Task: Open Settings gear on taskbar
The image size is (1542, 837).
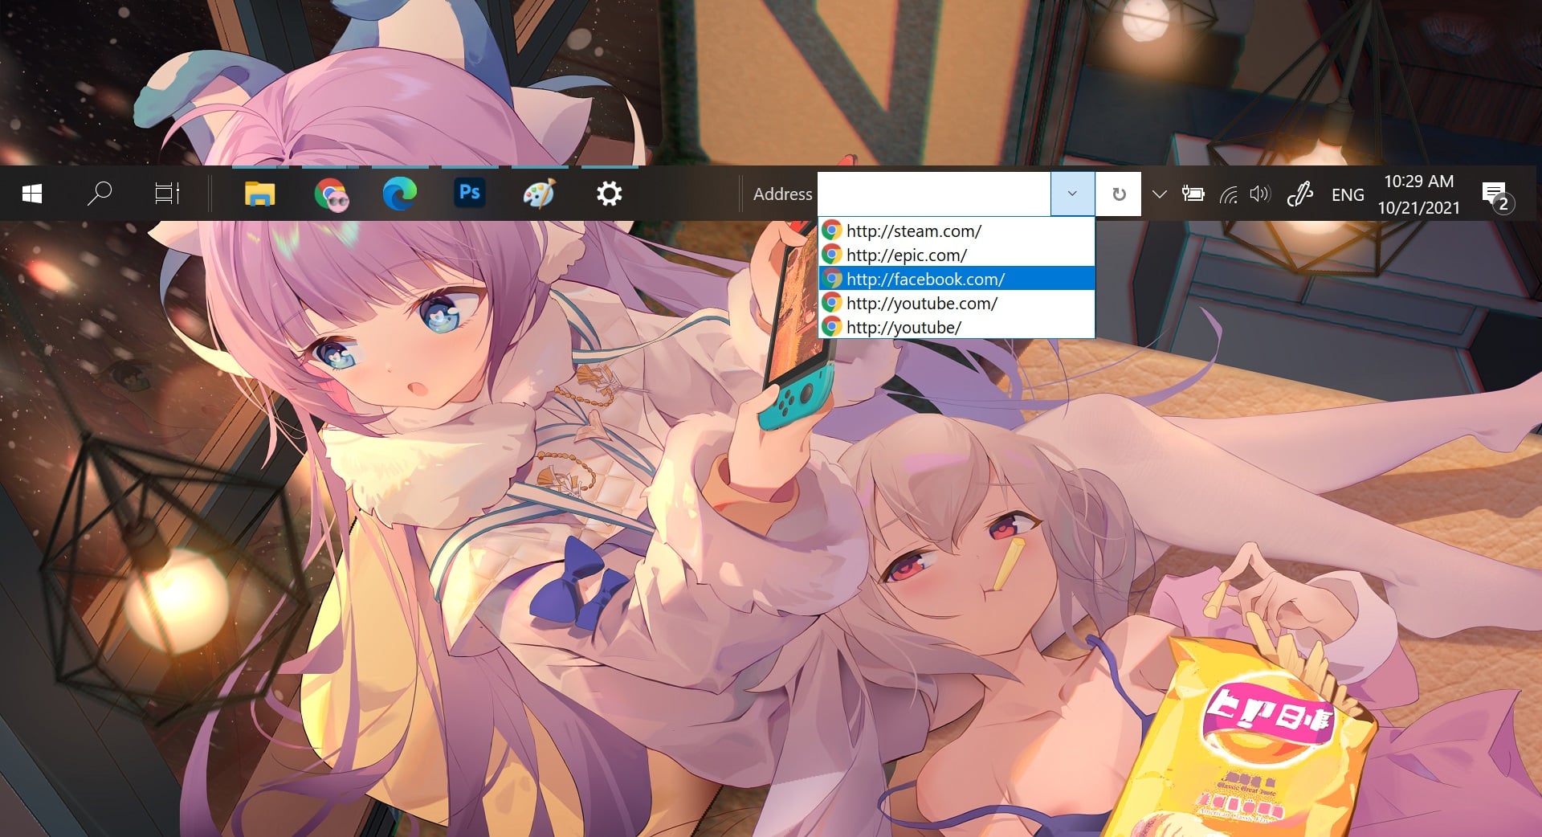Action: (x=609, y=194)
